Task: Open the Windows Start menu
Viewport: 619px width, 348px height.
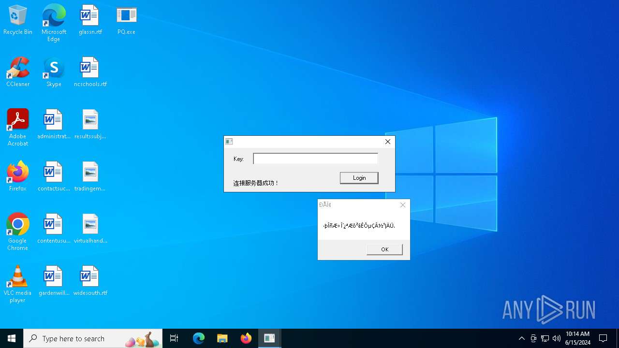Action: click(12, 338)
